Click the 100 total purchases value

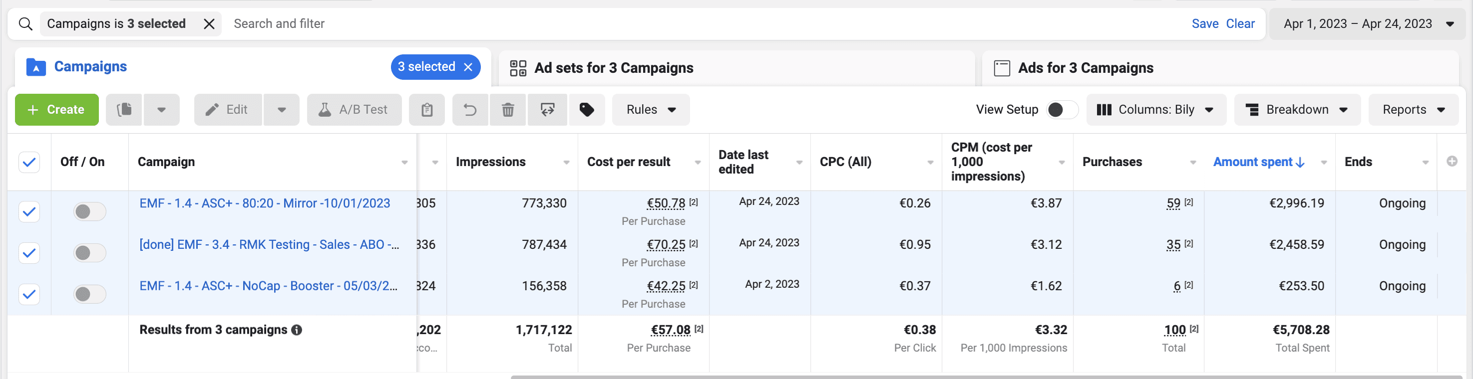[x=1174, y=330]
